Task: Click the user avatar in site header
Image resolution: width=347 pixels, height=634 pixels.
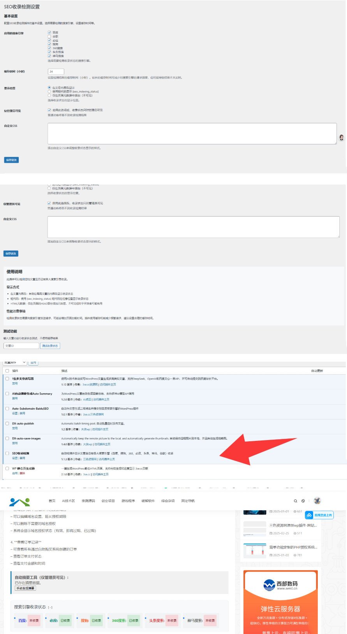Action: coord(317,501)
